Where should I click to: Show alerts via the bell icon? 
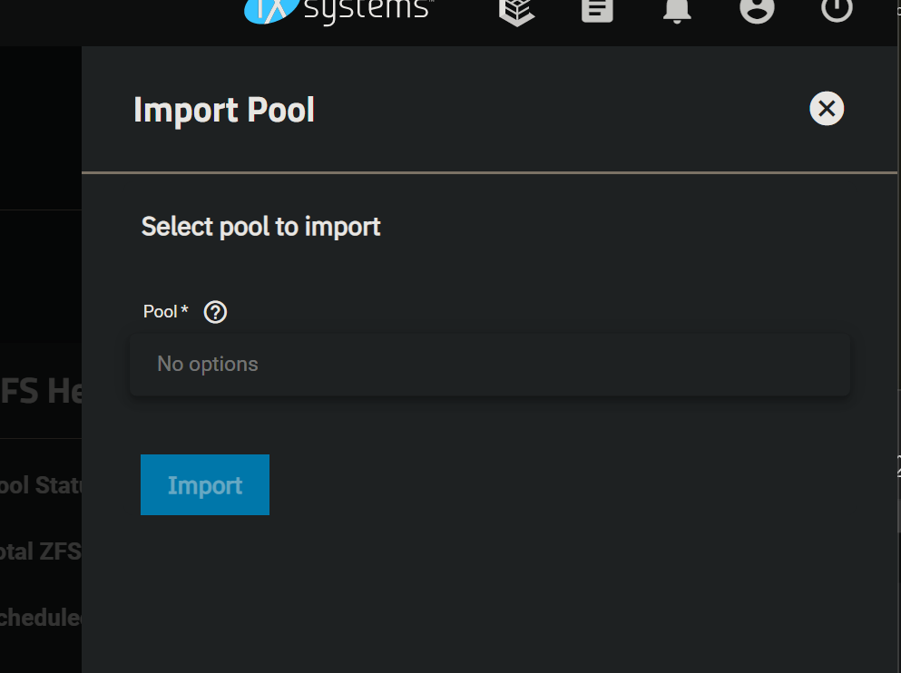point(677,10)
